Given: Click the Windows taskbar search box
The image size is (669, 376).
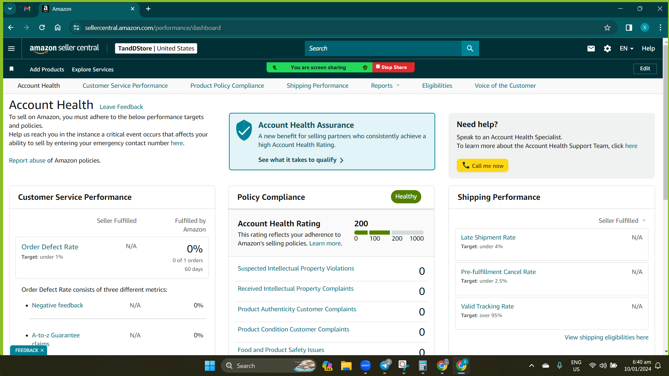Looking at the screenshot, I should coord(269,366).
